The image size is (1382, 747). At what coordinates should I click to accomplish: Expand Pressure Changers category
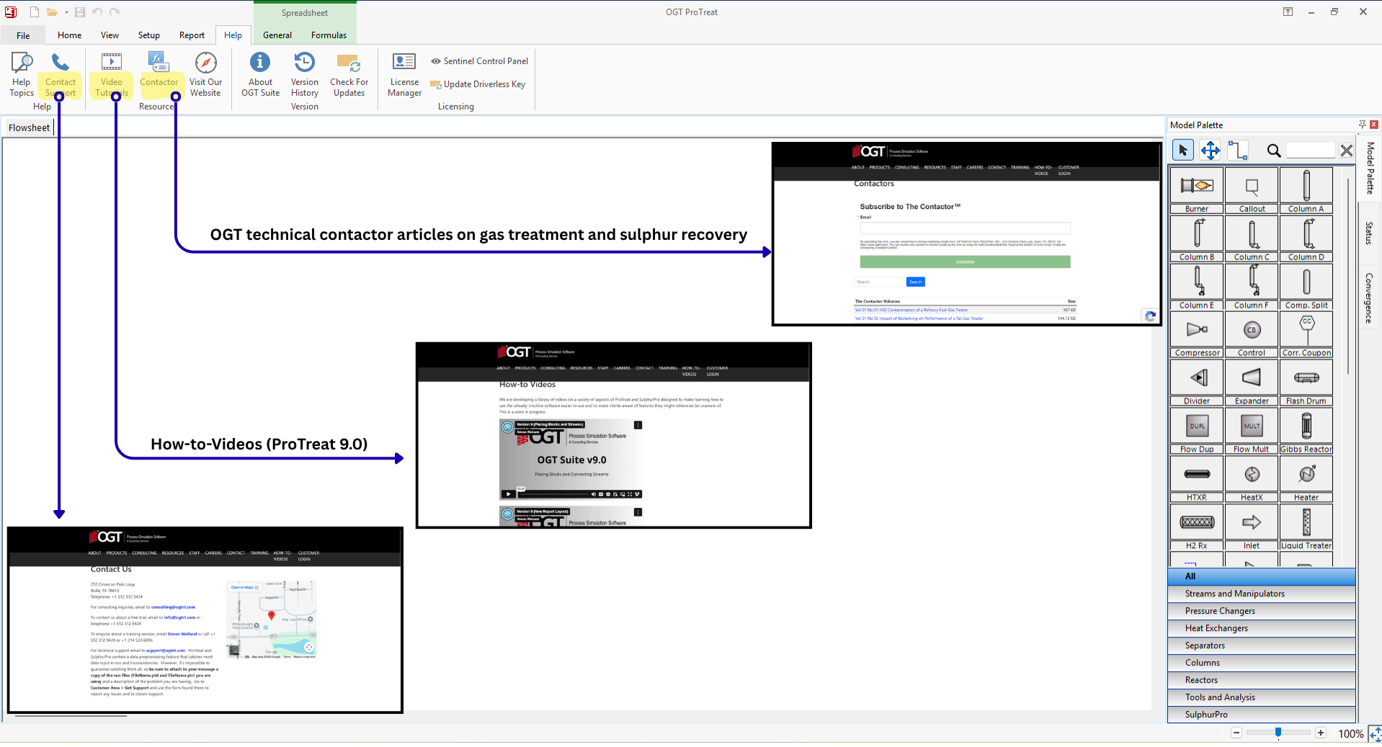pos(1261,611)
